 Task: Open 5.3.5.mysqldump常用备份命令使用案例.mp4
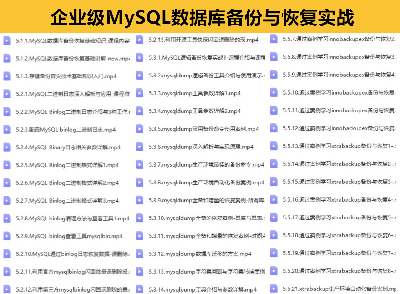click(204, 129)
